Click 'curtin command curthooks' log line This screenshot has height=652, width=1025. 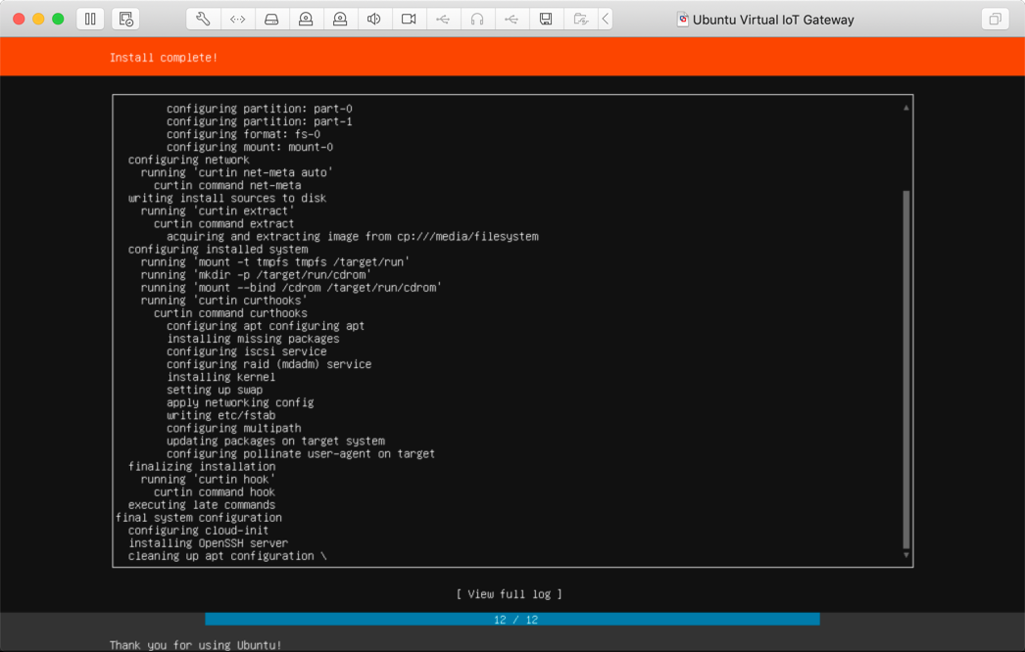tap(230, 313)
